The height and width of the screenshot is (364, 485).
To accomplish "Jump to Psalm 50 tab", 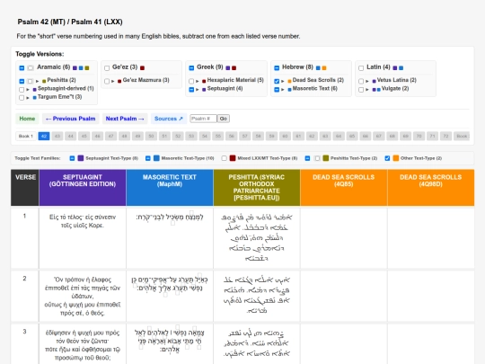I will 151,136.
